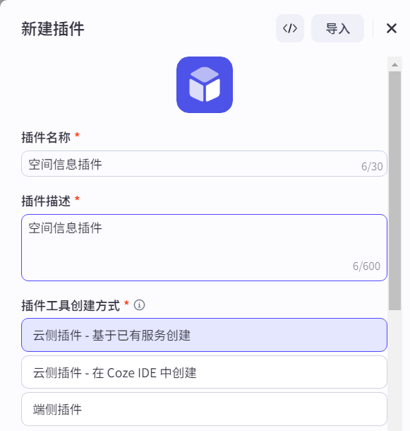
Task: Click the 插件名称 field label
Action: [46, 137]
